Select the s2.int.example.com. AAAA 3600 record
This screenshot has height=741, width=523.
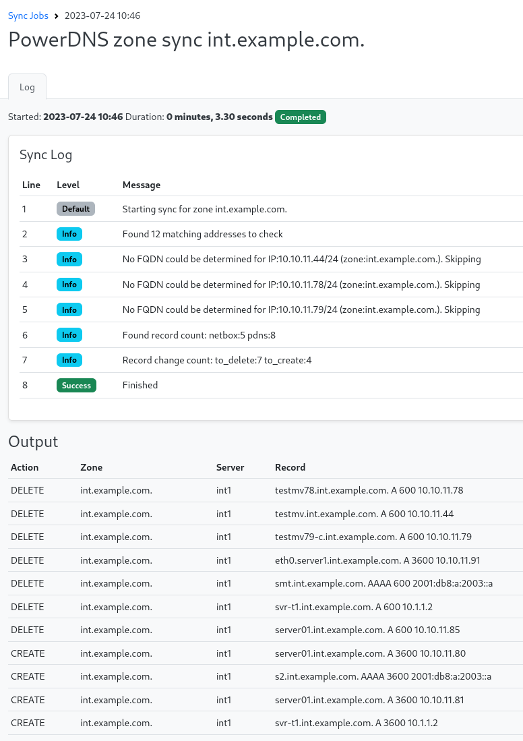tap(383, 677)
